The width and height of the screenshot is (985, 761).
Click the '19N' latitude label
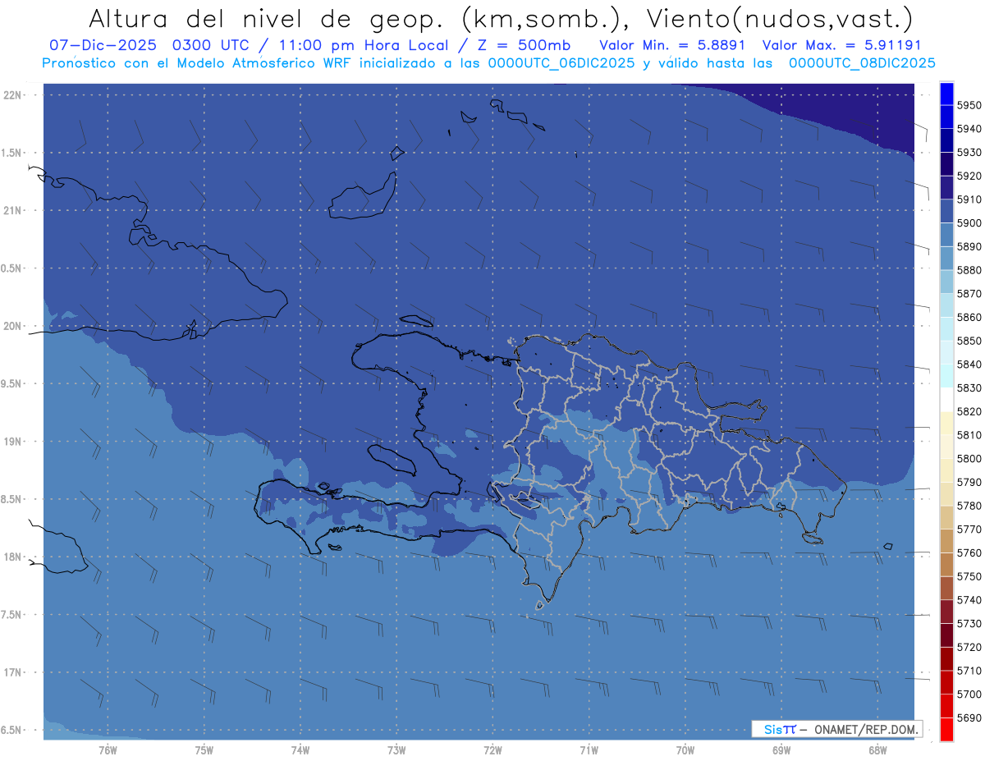[x=11, y=442]
